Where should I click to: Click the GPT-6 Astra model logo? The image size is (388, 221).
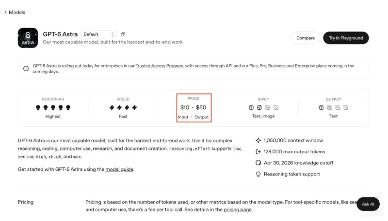click(28, 38)
